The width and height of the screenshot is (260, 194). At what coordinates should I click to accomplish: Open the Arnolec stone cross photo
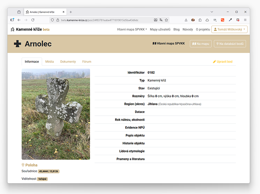56,114
